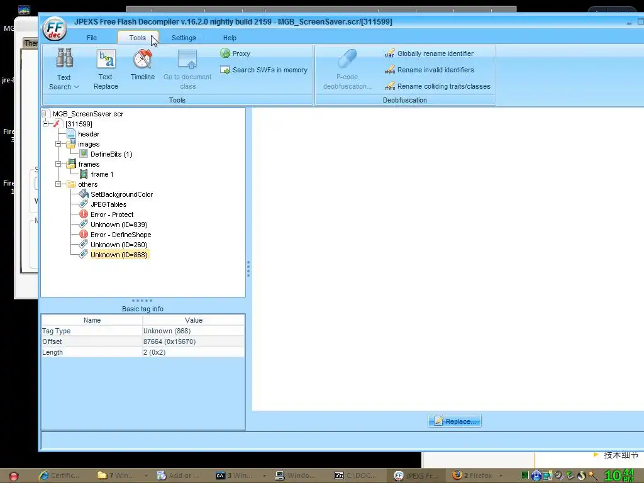Open the Settings ribbon tab
Screen dimensions: 644x483
click(184, 38)
